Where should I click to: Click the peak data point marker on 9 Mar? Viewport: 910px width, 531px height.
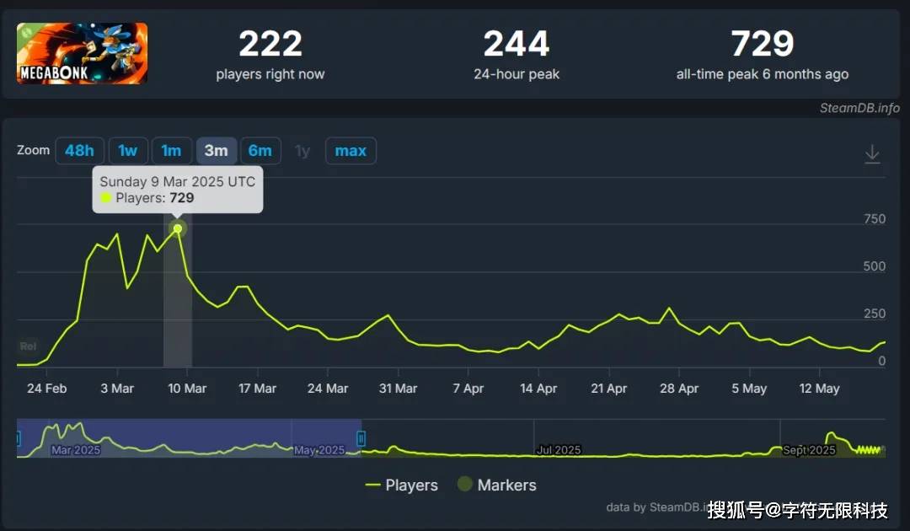177,228
